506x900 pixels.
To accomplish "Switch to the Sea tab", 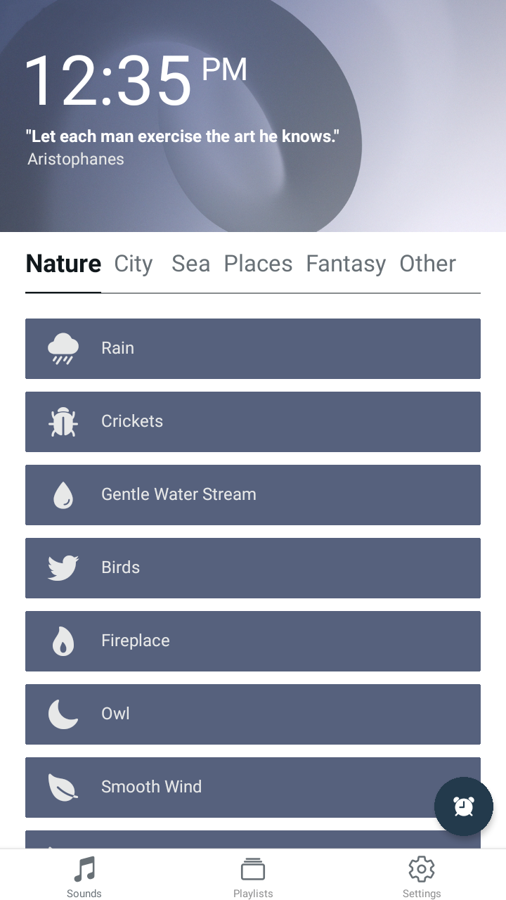I will (x=190, y=264).
